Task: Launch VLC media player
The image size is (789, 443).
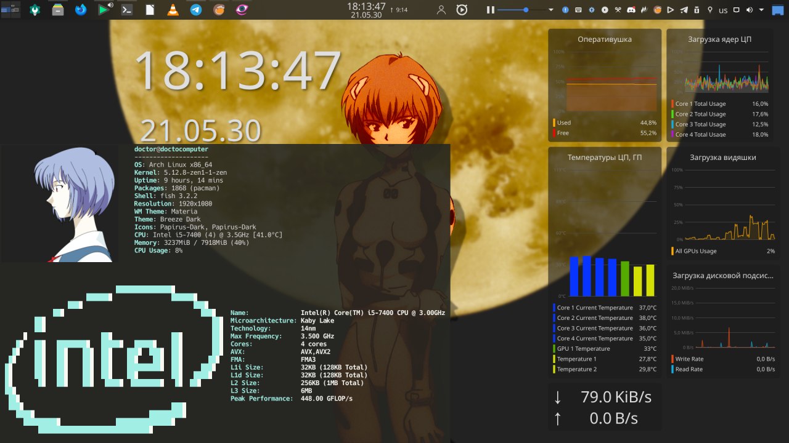Action: pyautogui.click(x=173, y=10)
